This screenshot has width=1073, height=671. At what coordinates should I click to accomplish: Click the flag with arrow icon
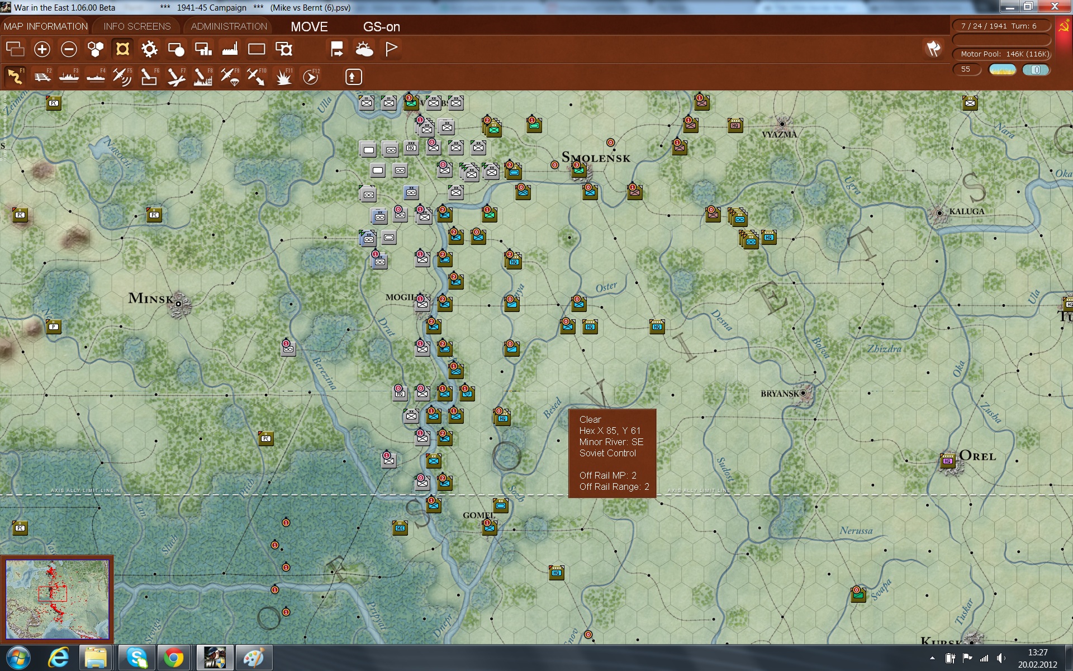336,49
